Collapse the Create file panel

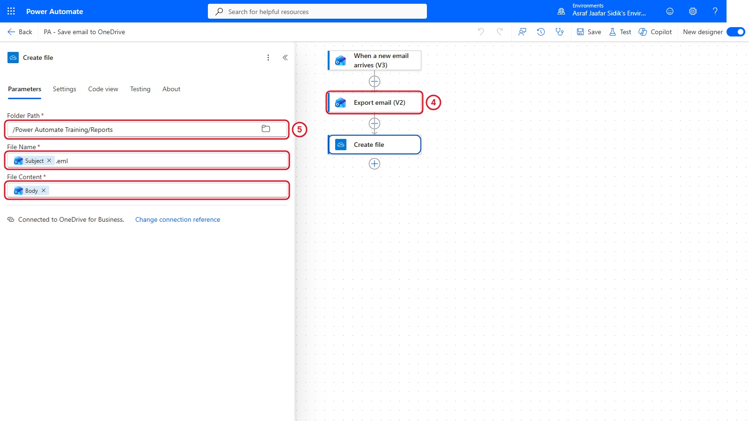tap(285, 58)
